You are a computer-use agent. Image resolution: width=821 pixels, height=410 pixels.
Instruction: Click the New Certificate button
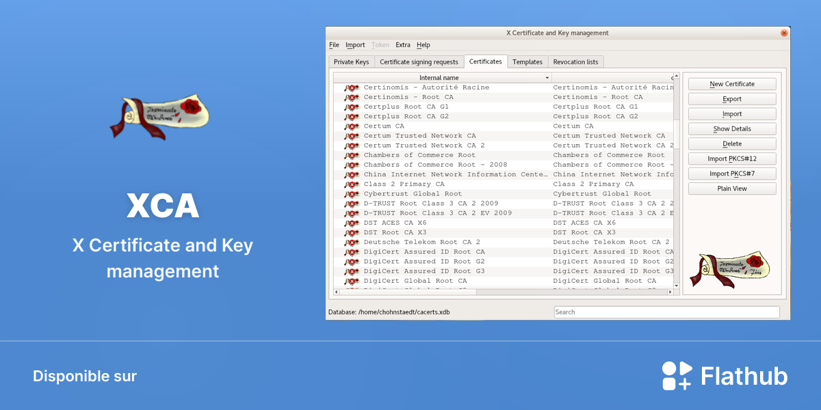tap(732, 84)
